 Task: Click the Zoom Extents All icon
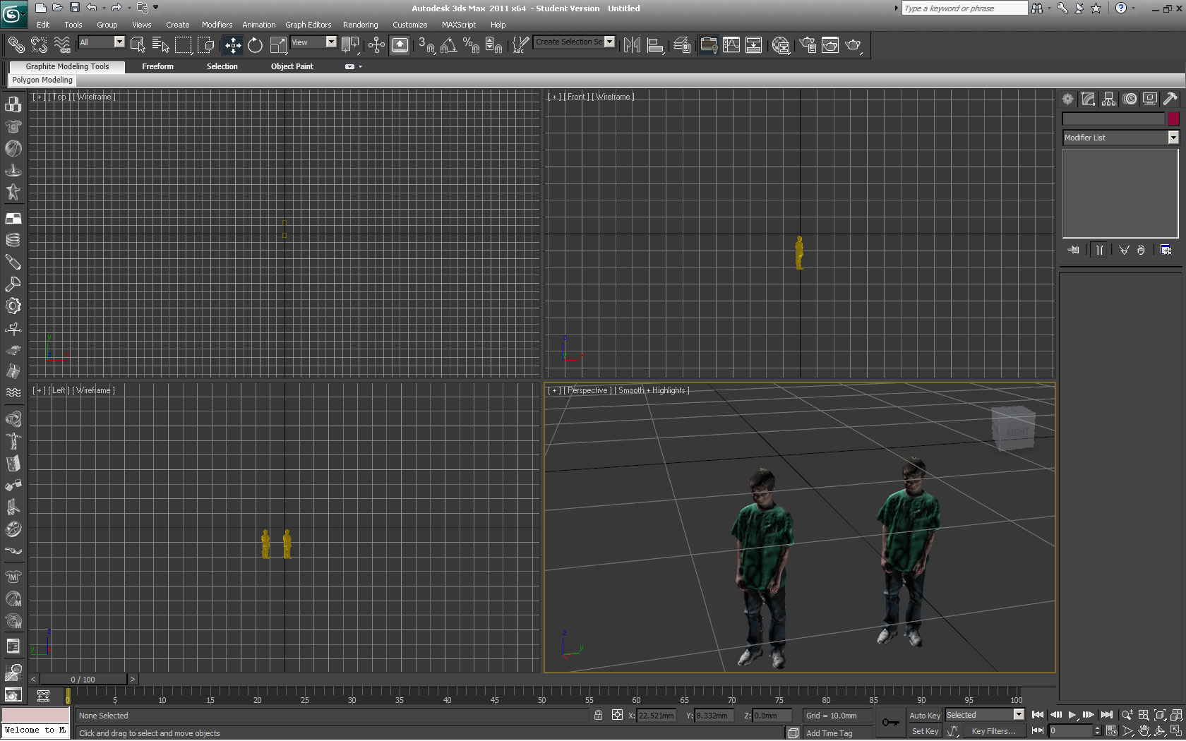pyautogui.click(x=1176, y=715)
